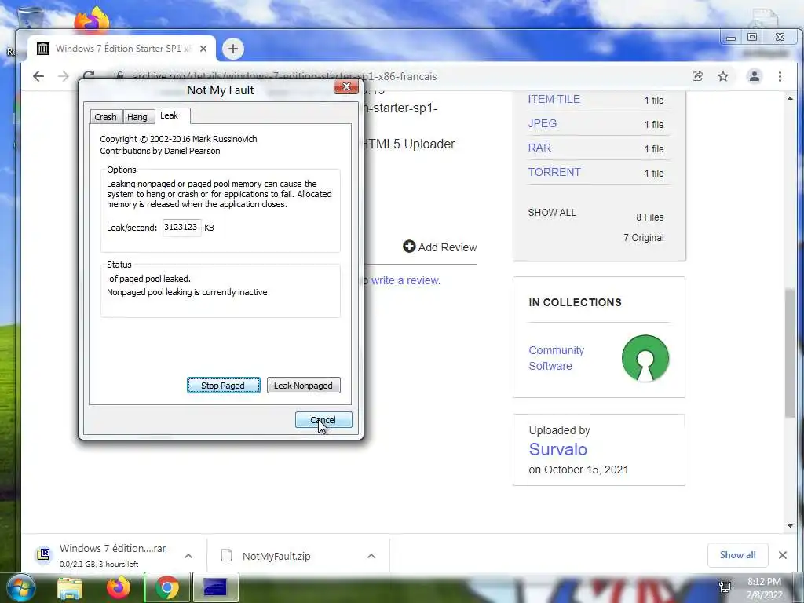Close the Windows 7 Édition Starter browser tab

(x=203, y=49)
